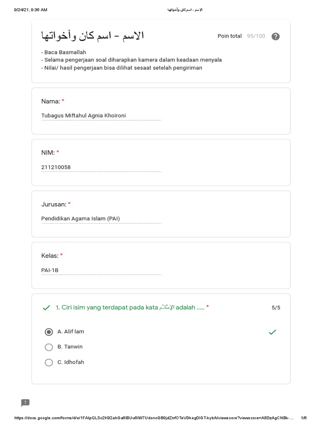Select the C. Idhofah radio option

click(49, 362)
